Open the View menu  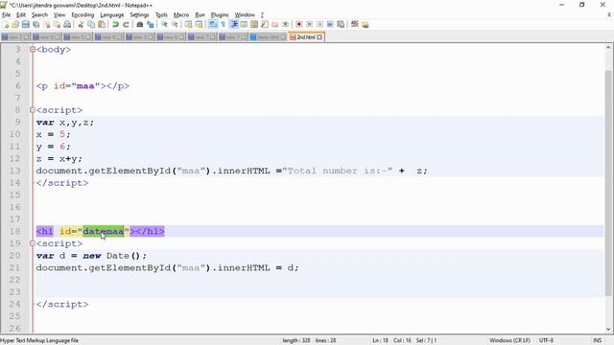(59, 15)
